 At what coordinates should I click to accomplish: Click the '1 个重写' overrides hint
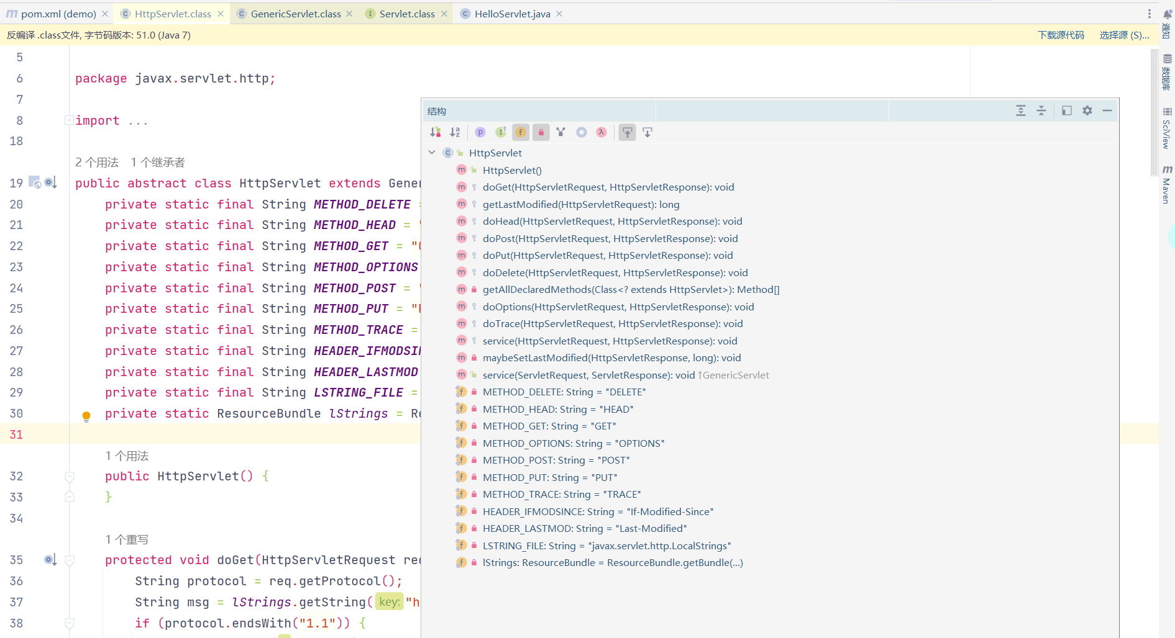tap(127, 539)
